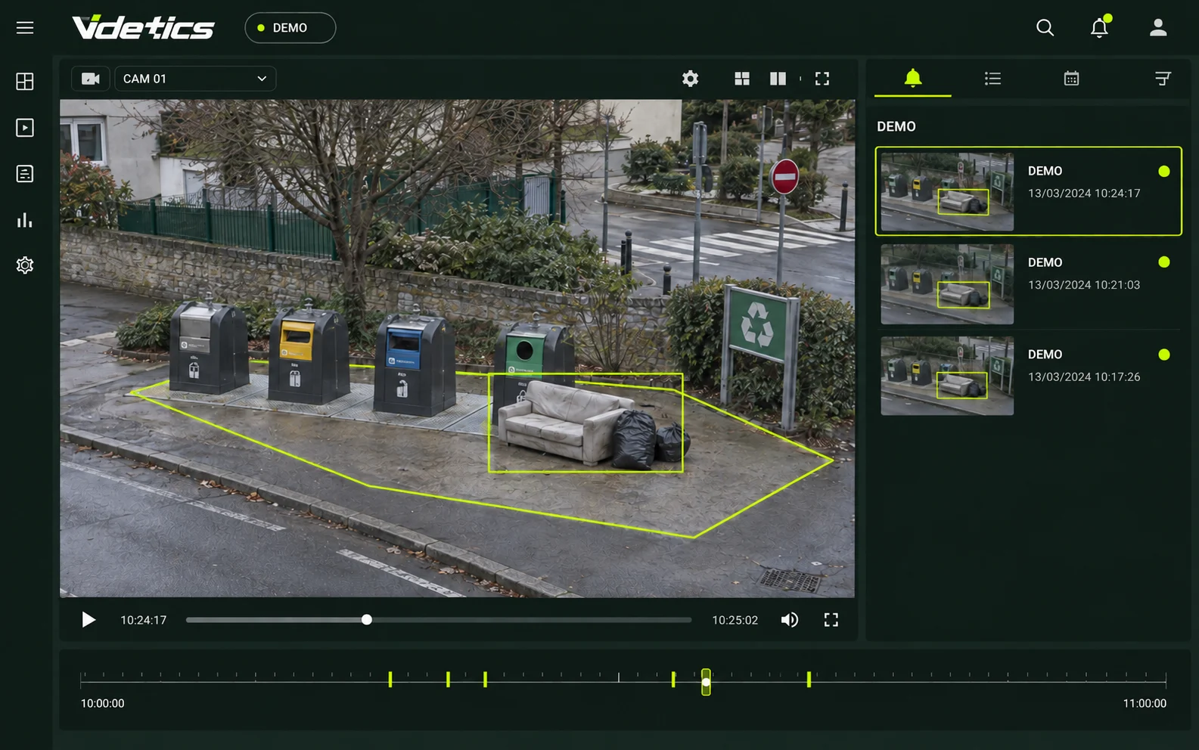Image resolution: width=1199 pixels, height=750 pixels.
Task: Click the 11:00:00 timeline end label
Action: 1145,703
